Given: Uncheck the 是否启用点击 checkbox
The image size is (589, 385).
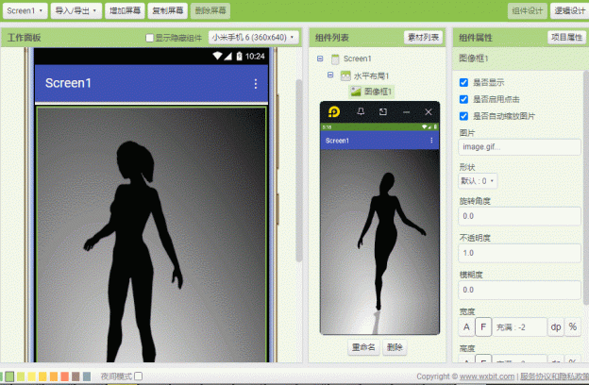Looking at the screenshot, I should tap(463, 99).
